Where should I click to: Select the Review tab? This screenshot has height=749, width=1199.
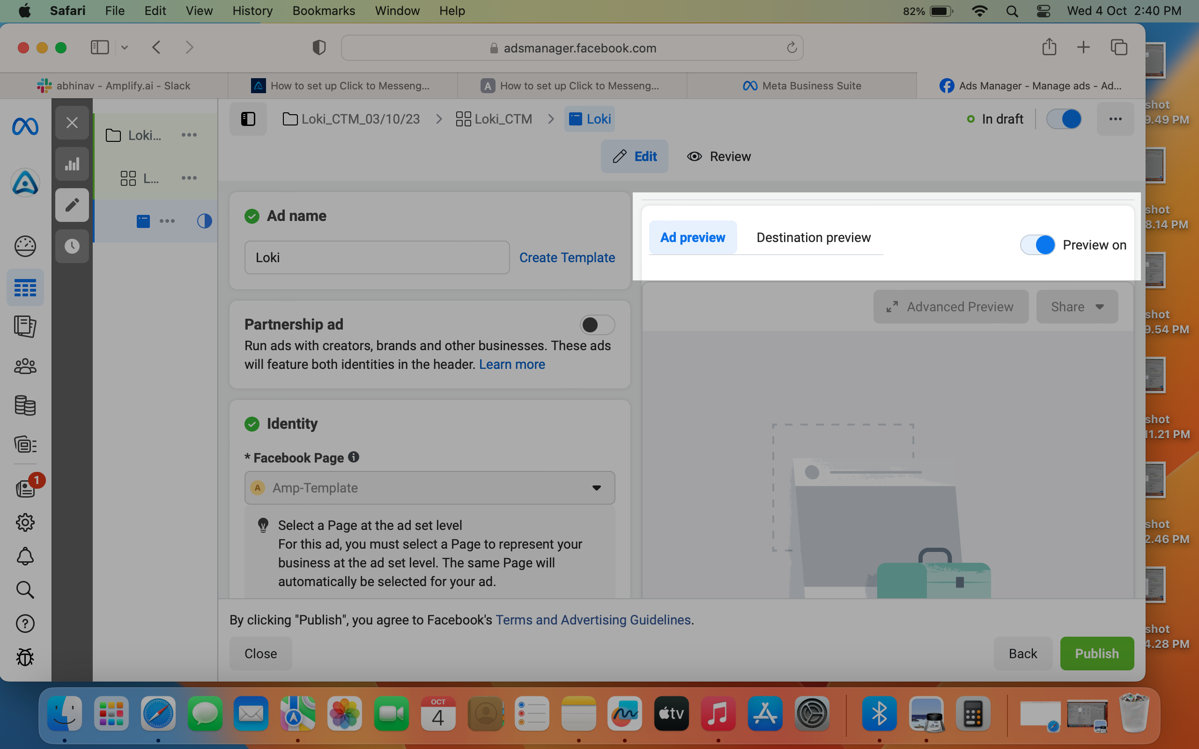(719, 156)
